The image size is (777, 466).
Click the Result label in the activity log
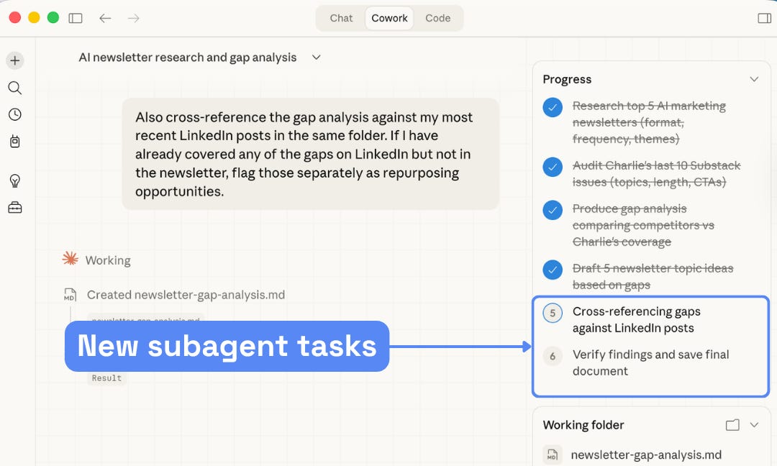(106, 378)
